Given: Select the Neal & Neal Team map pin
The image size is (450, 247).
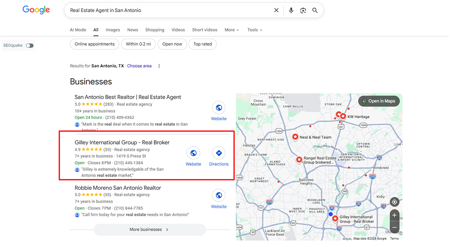Looking at the screenshot, I should 295,137.
